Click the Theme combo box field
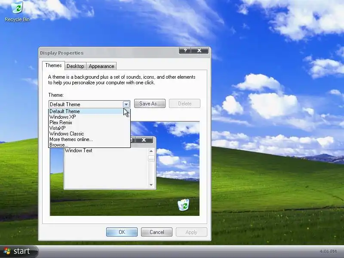This screenshot has height=258, width=344. (89, 104)
